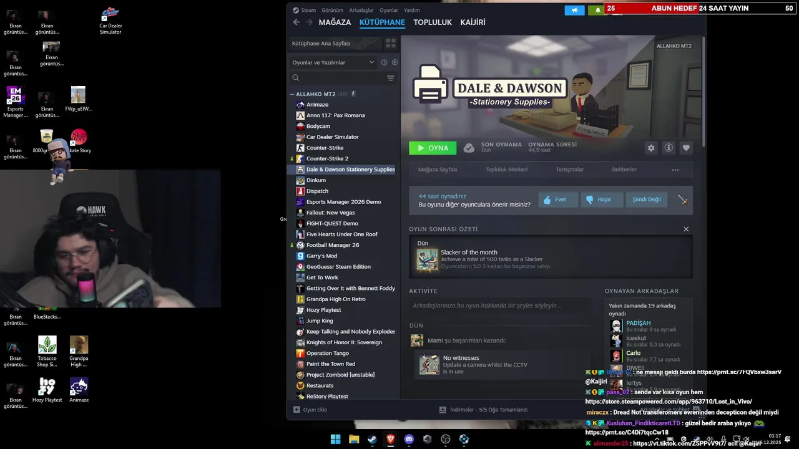Click Şimdi Değil button

click(x=646, y=200)
